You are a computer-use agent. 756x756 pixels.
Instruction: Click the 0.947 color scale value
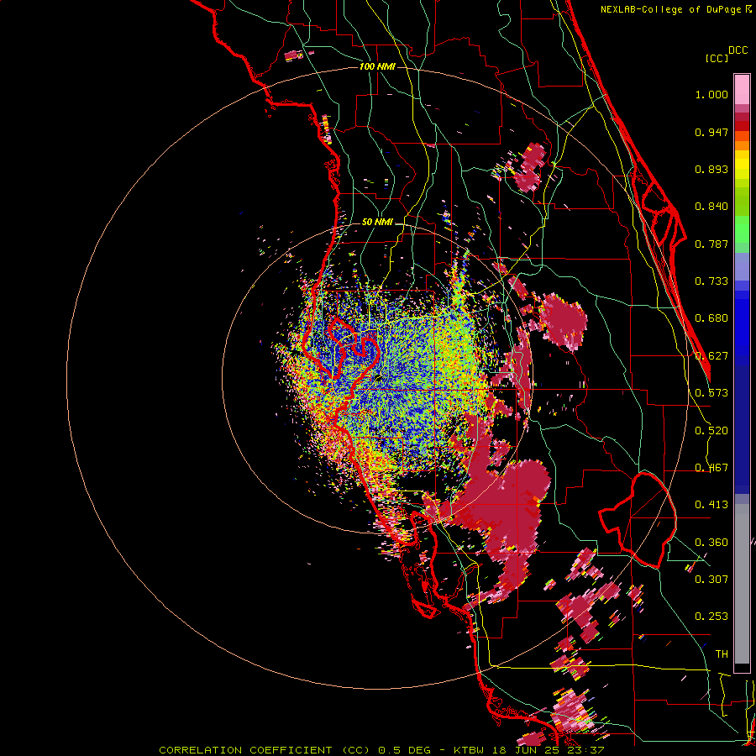(x=711, y=132)
